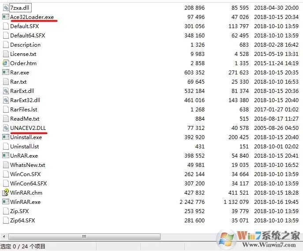Select the UNACEV2.DLL file name

point(28,128)
